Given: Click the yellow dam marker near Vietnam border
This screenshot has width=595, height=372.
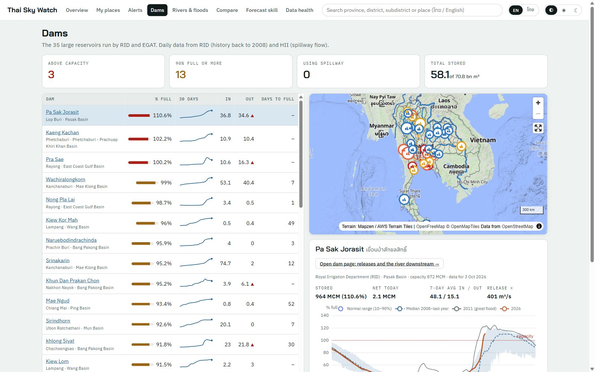Looking at the screenshot, I should [461, 147].
